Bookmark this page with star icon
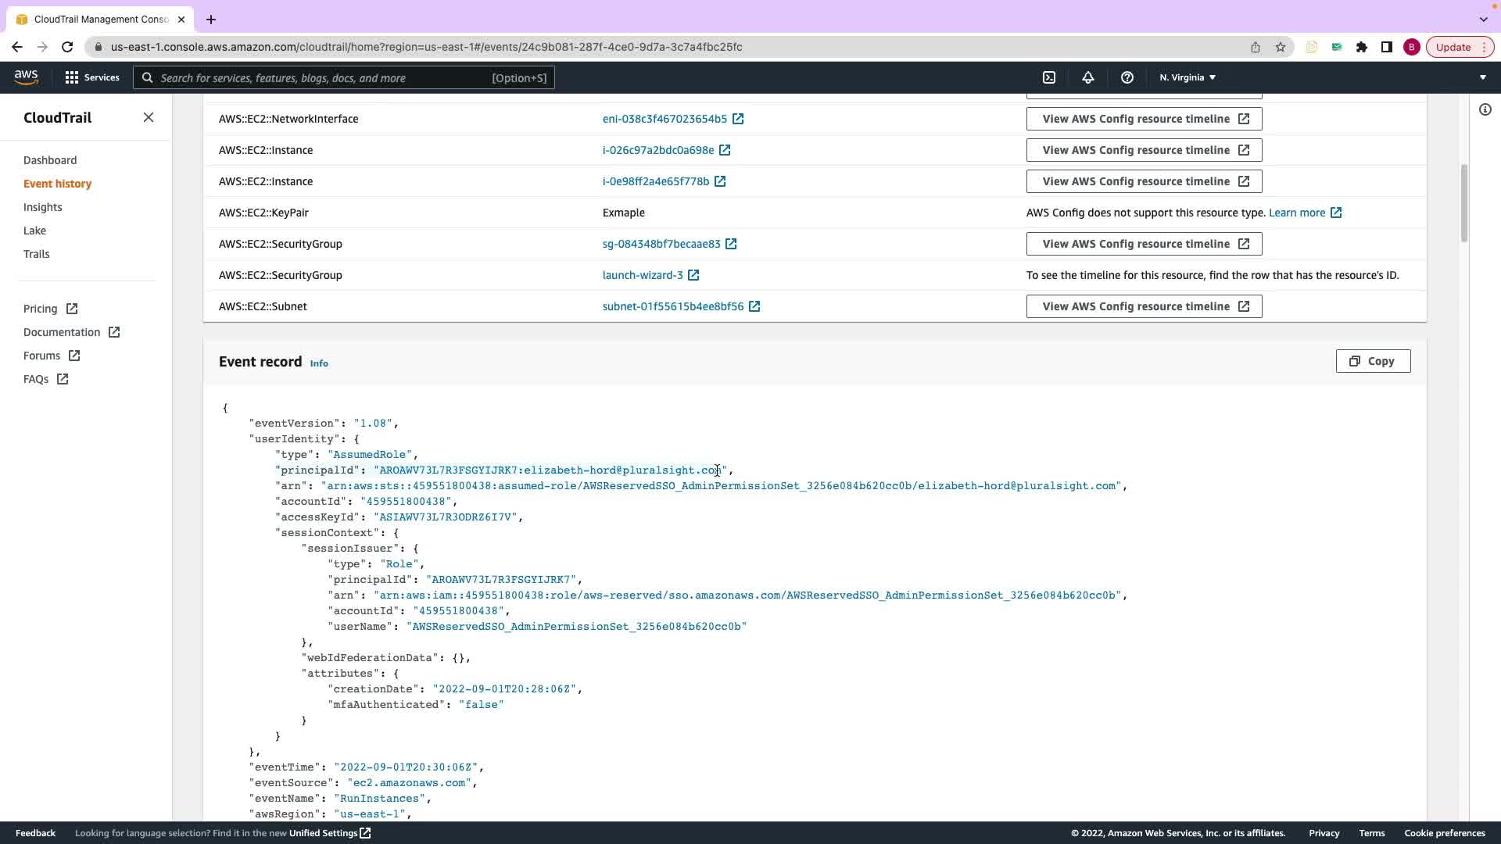 (x=1281, y=47)
